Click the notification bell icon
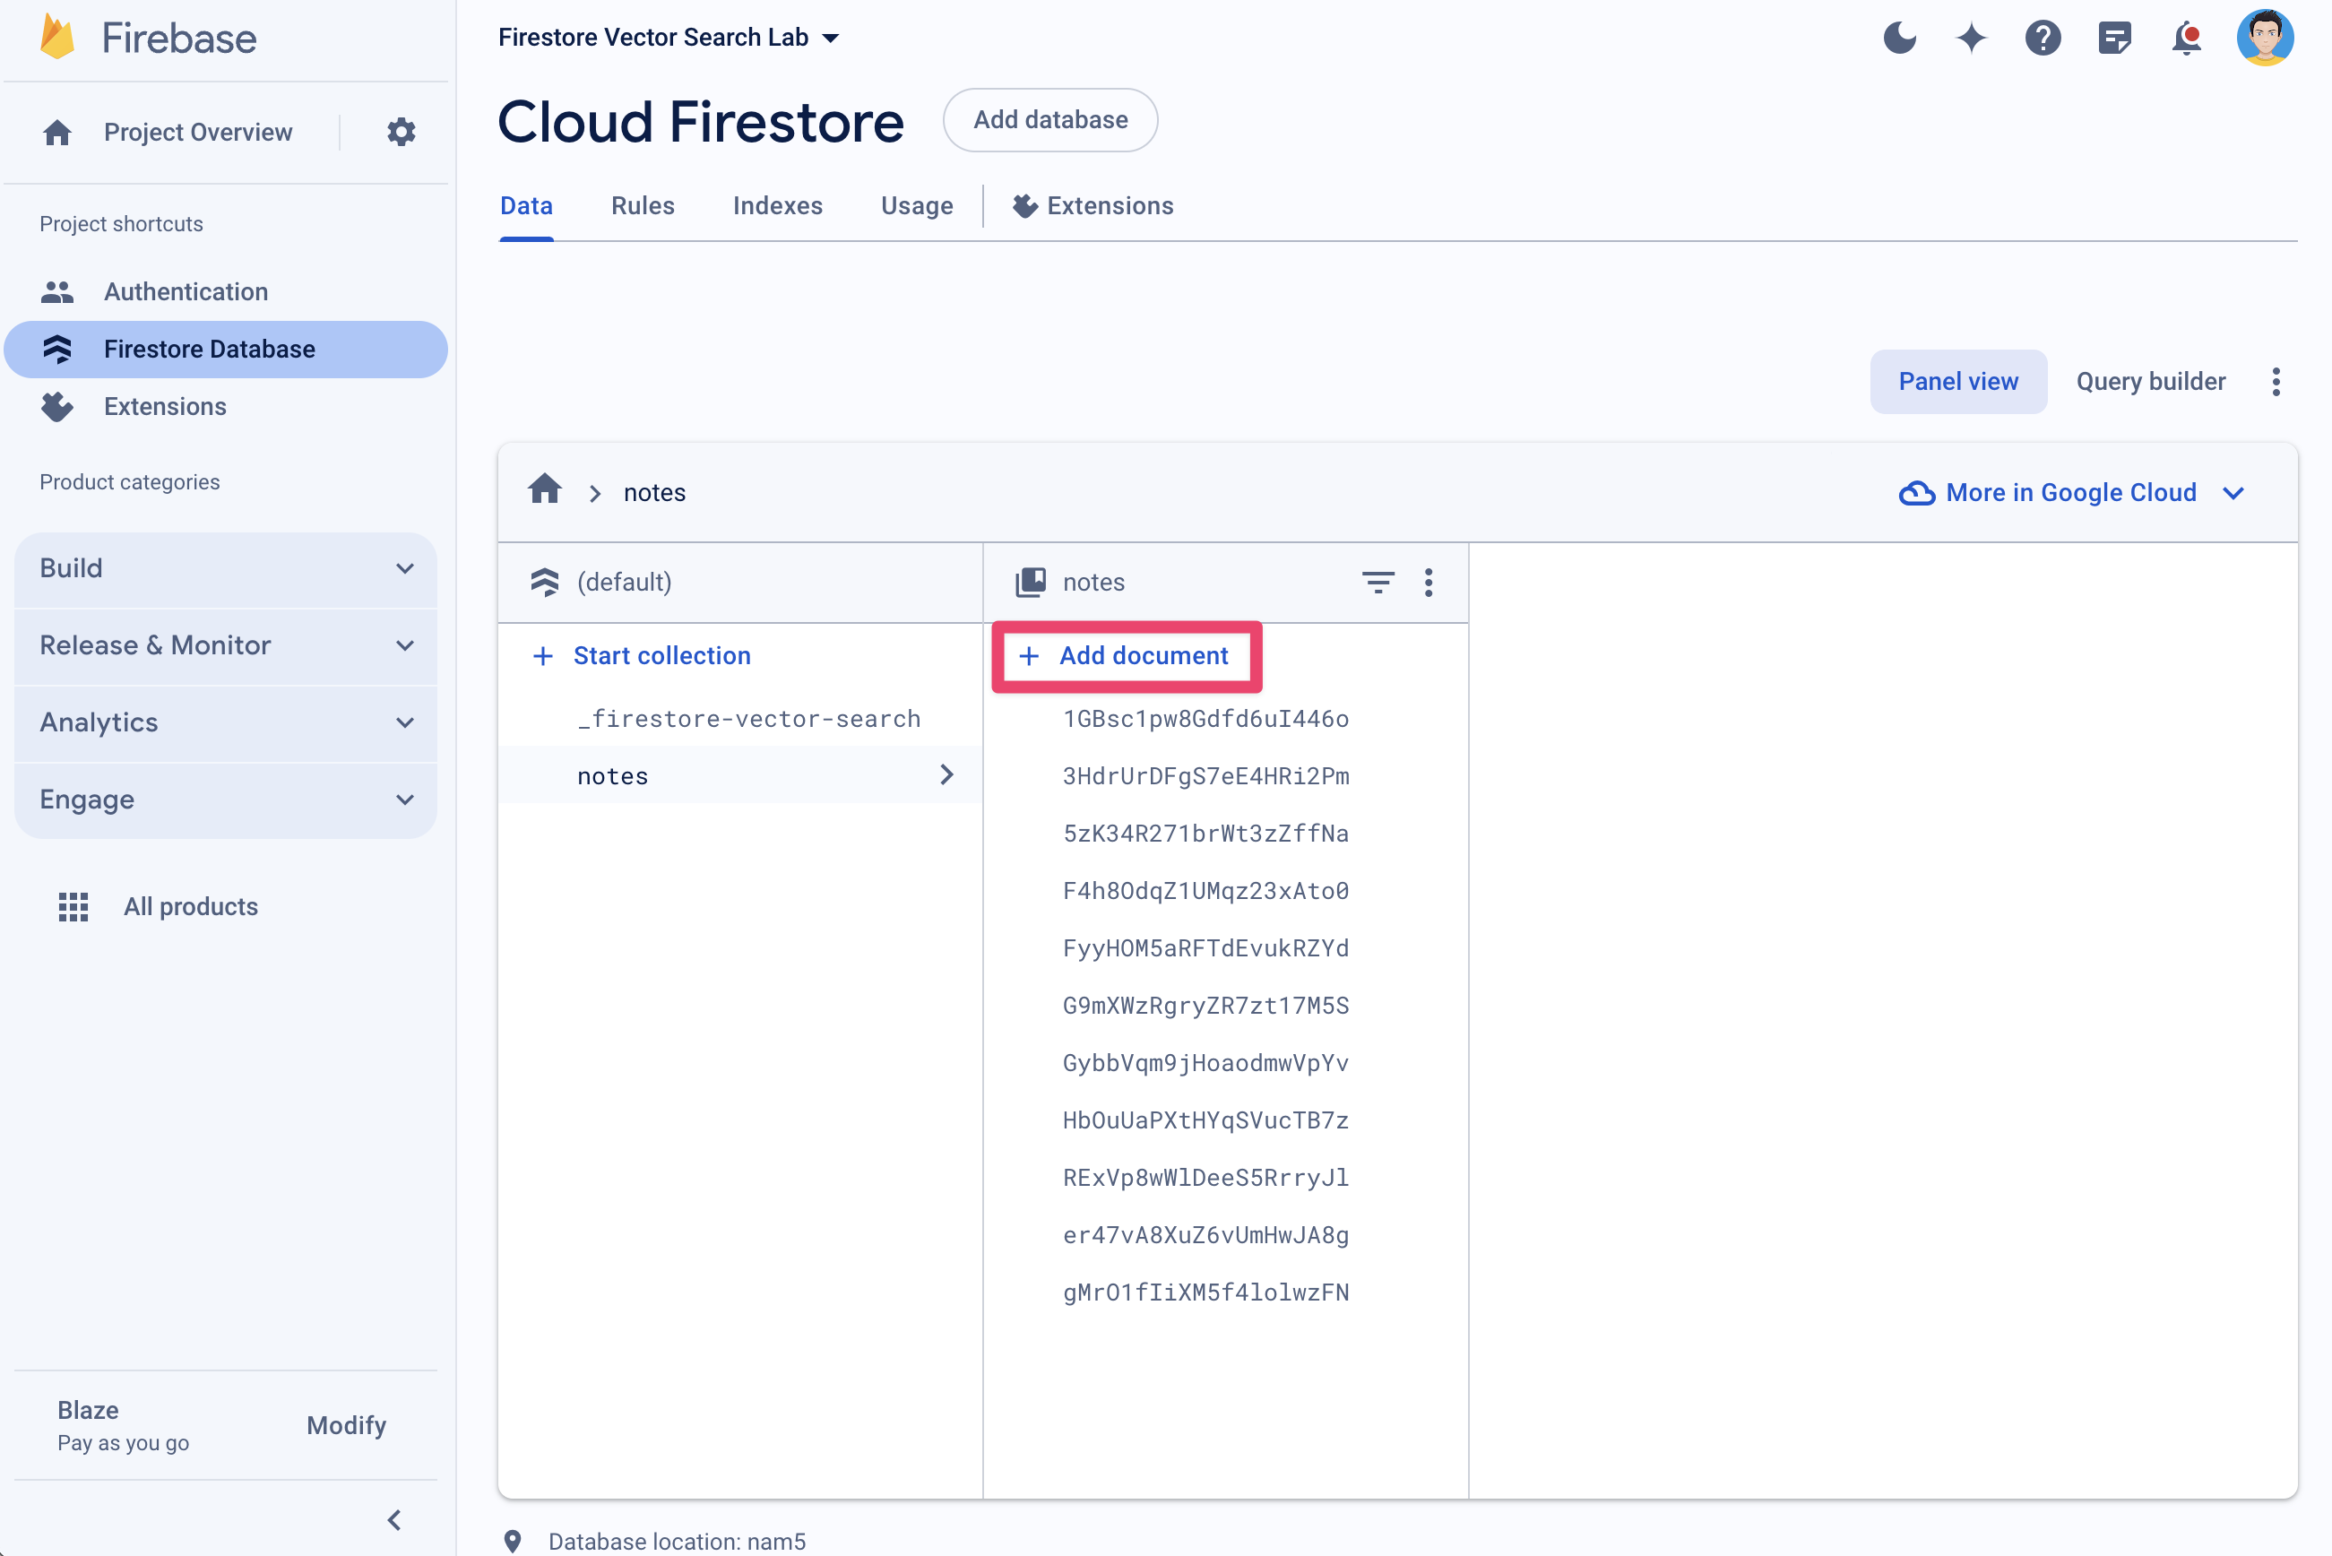The width and height of the screenshot is (2332, 1556). (2189, 39)
